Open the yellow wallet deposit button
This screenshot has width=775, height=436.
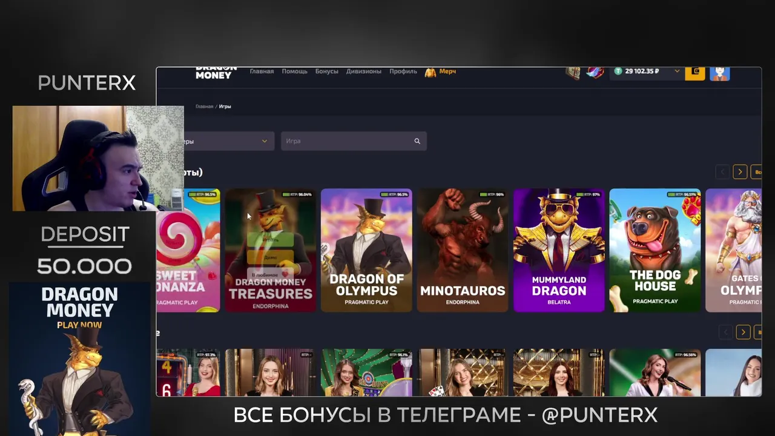coord(695,73)
